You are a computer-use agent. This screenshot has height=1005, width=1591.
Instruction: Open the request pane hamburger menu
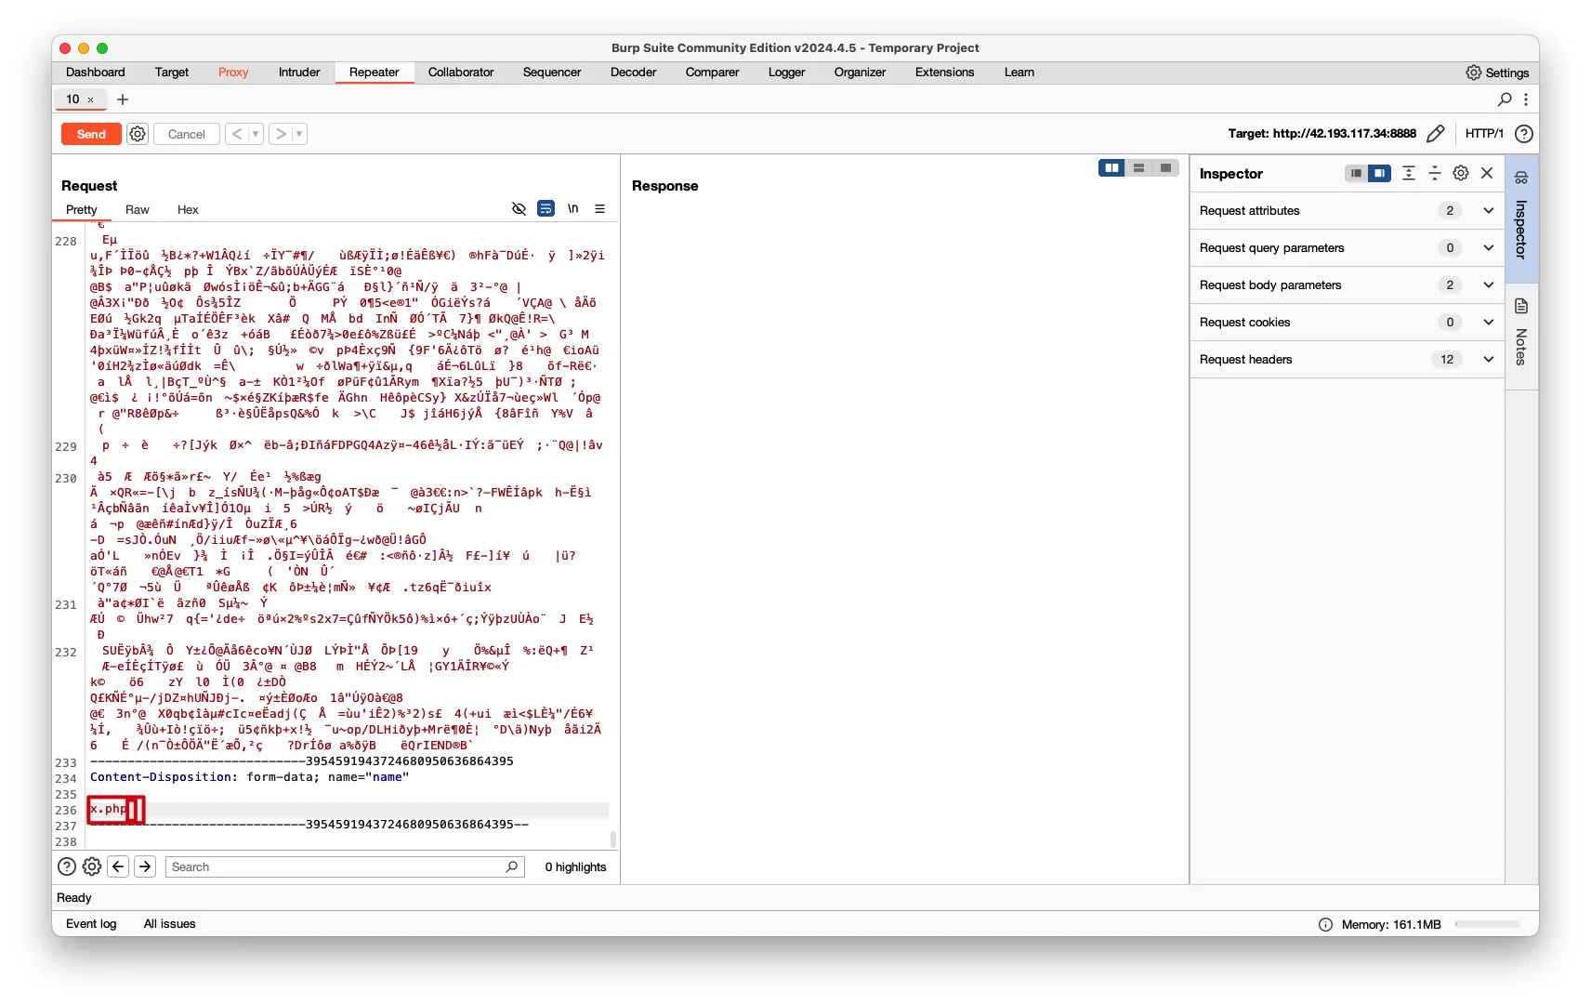pos(600,209)
